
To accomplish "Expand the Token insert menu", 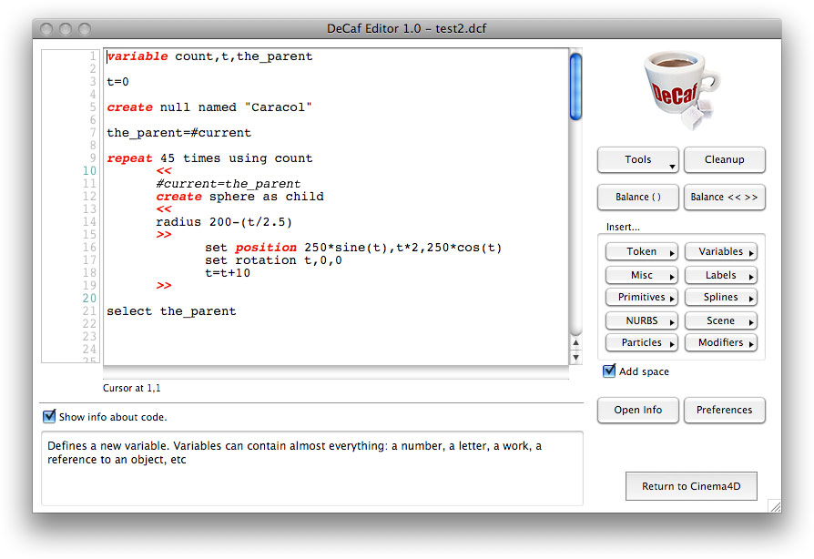I will click(642, 252).
